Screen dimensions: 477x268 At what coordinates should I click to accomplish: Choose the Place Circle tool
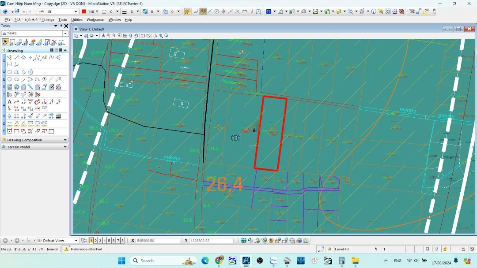[10, 80]
